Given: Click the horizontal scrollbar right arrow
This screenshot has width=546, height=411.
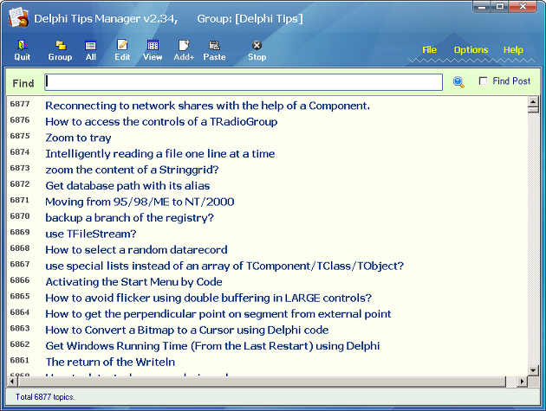Looking at the screenshot, I should [x=522, y=382].
